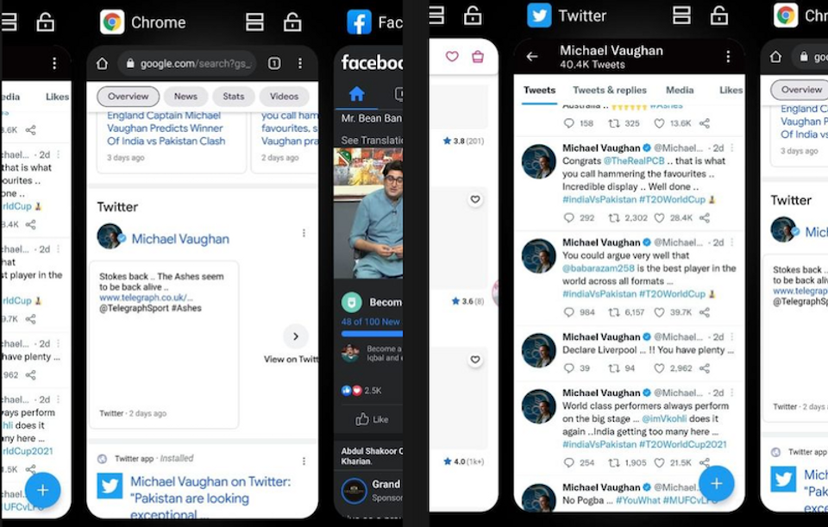The image size is (828, 527).
Task: Open Facebook video thumbnail of man in blue kurta
Action: (x=368, y=213)
